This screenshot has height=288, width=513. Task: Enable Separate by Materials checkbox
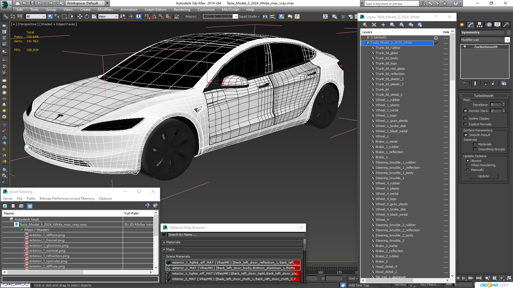click(475, 144)
